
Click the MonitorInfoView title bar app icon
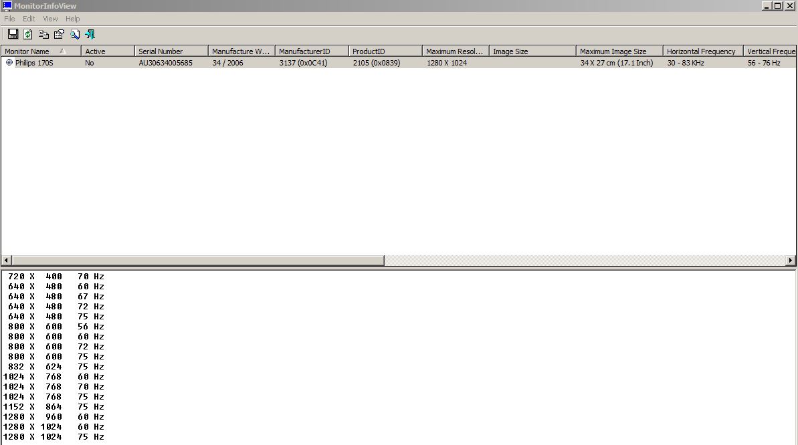[x=7, y=5]
